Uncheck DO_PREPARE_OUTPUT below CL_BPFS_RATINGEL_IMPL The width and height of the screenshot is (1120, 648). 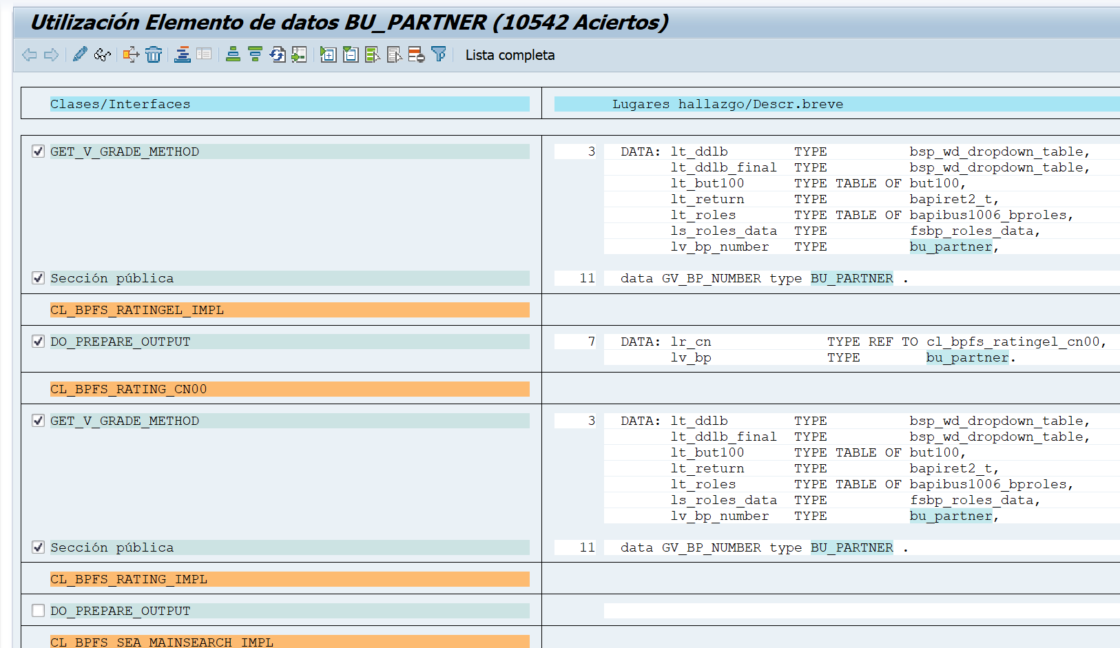39,342
